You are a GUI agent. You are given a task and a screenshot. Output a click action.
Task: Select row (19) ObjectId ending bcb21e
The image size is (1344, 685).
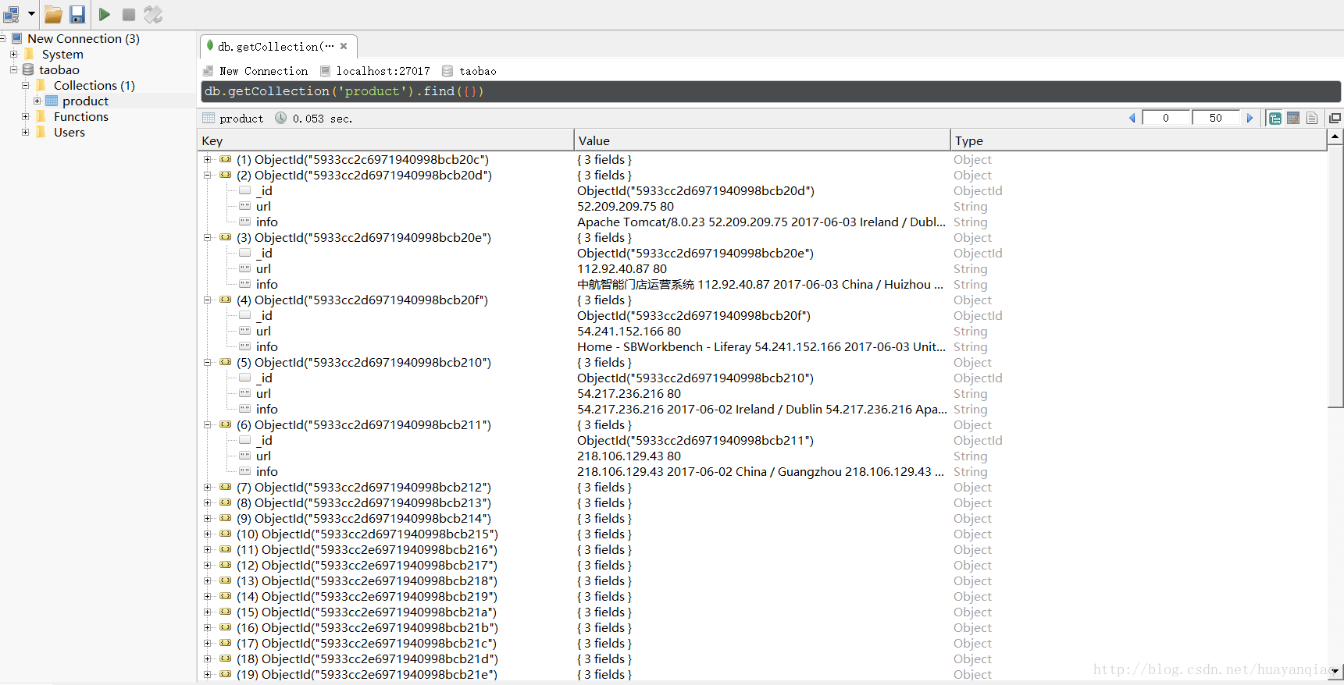click(x=366, y=674)
